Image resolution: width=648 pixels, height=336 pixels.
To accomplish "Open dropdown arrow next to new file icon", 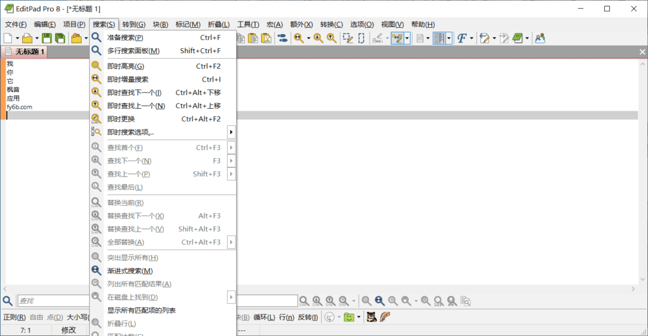I will [16, 39].
